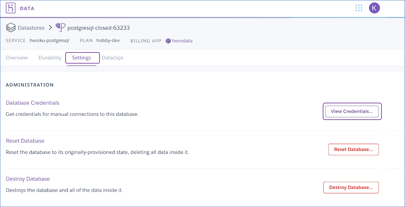Viewport: 405px width, 207px height.
Task: Switch to the Overview tab
Action: tap(17, 58)
